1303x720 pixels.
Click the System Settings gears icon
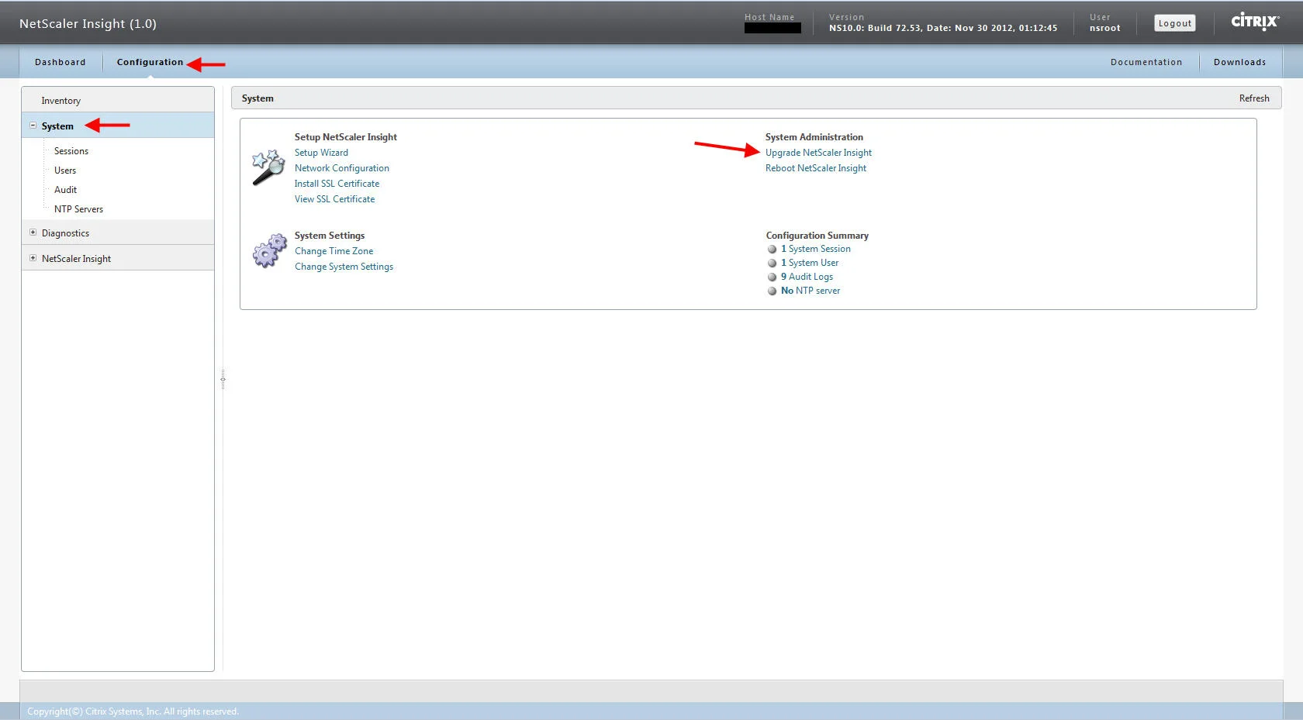[x=269, y=250]
